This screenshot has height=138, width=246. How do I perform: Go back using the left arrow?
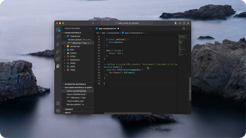point(93,23)
